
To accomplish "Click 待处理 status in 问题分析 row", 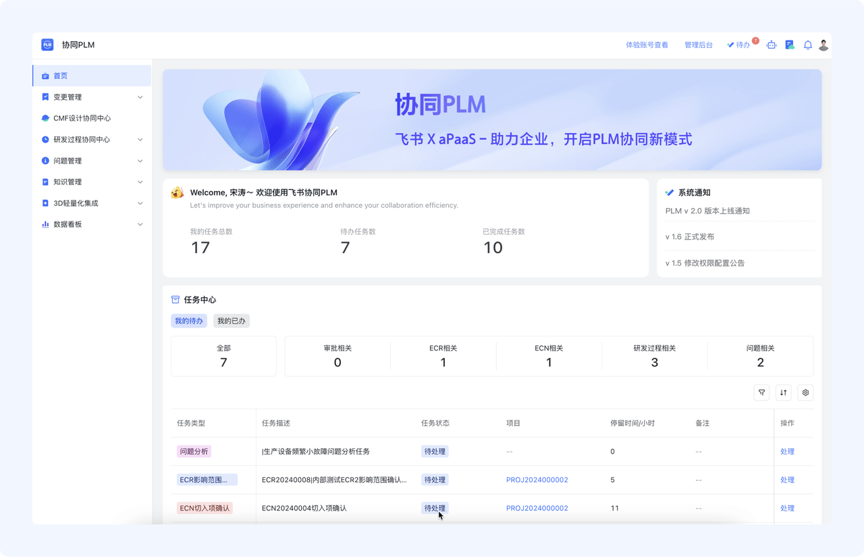I will [x=435, y=452].
